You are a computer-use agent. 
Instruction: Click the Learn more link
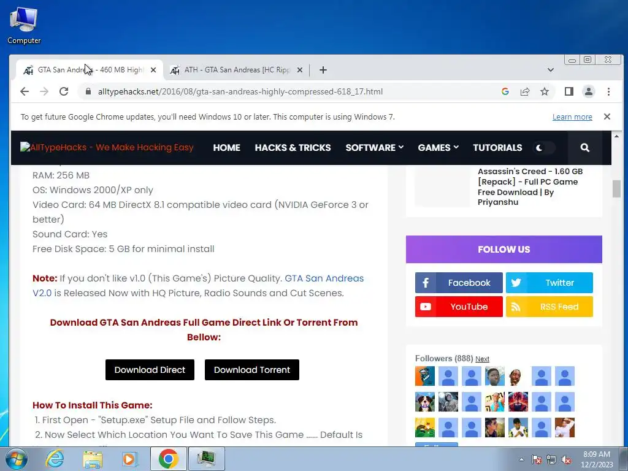point(572,117)
